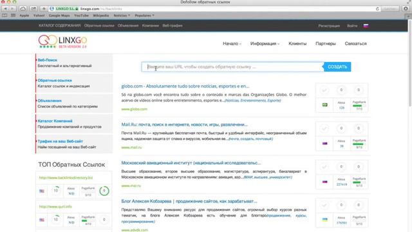This screenshot has width=412, height=232.
Task: Open the Mail.Ru result title link
Action: point(185,124)
